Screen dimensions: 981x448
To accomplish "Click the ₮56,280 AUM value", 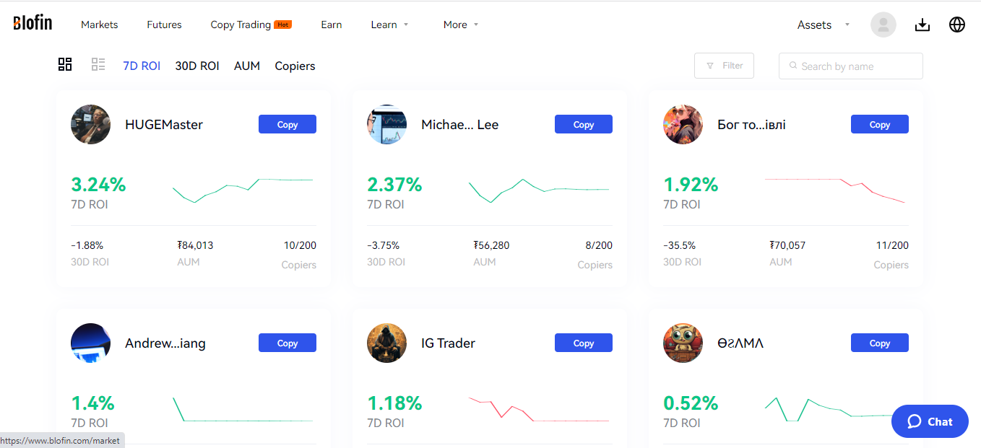I will pyautogui.click(x=491, y=245).
